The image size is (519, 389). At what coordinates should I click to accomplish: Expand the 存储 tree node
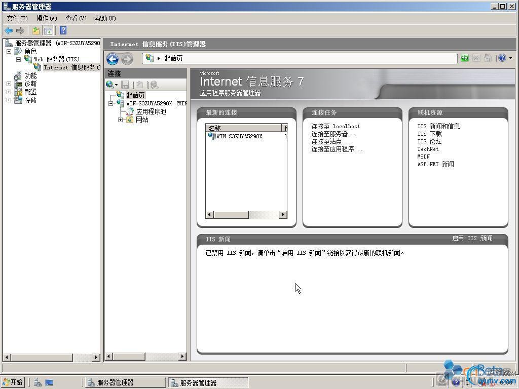[x=9, y=100]
